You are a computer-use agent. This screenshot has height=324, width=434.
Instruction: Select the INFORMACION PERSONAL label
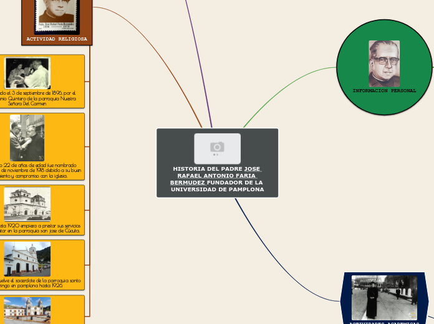[x=384, y=91]
